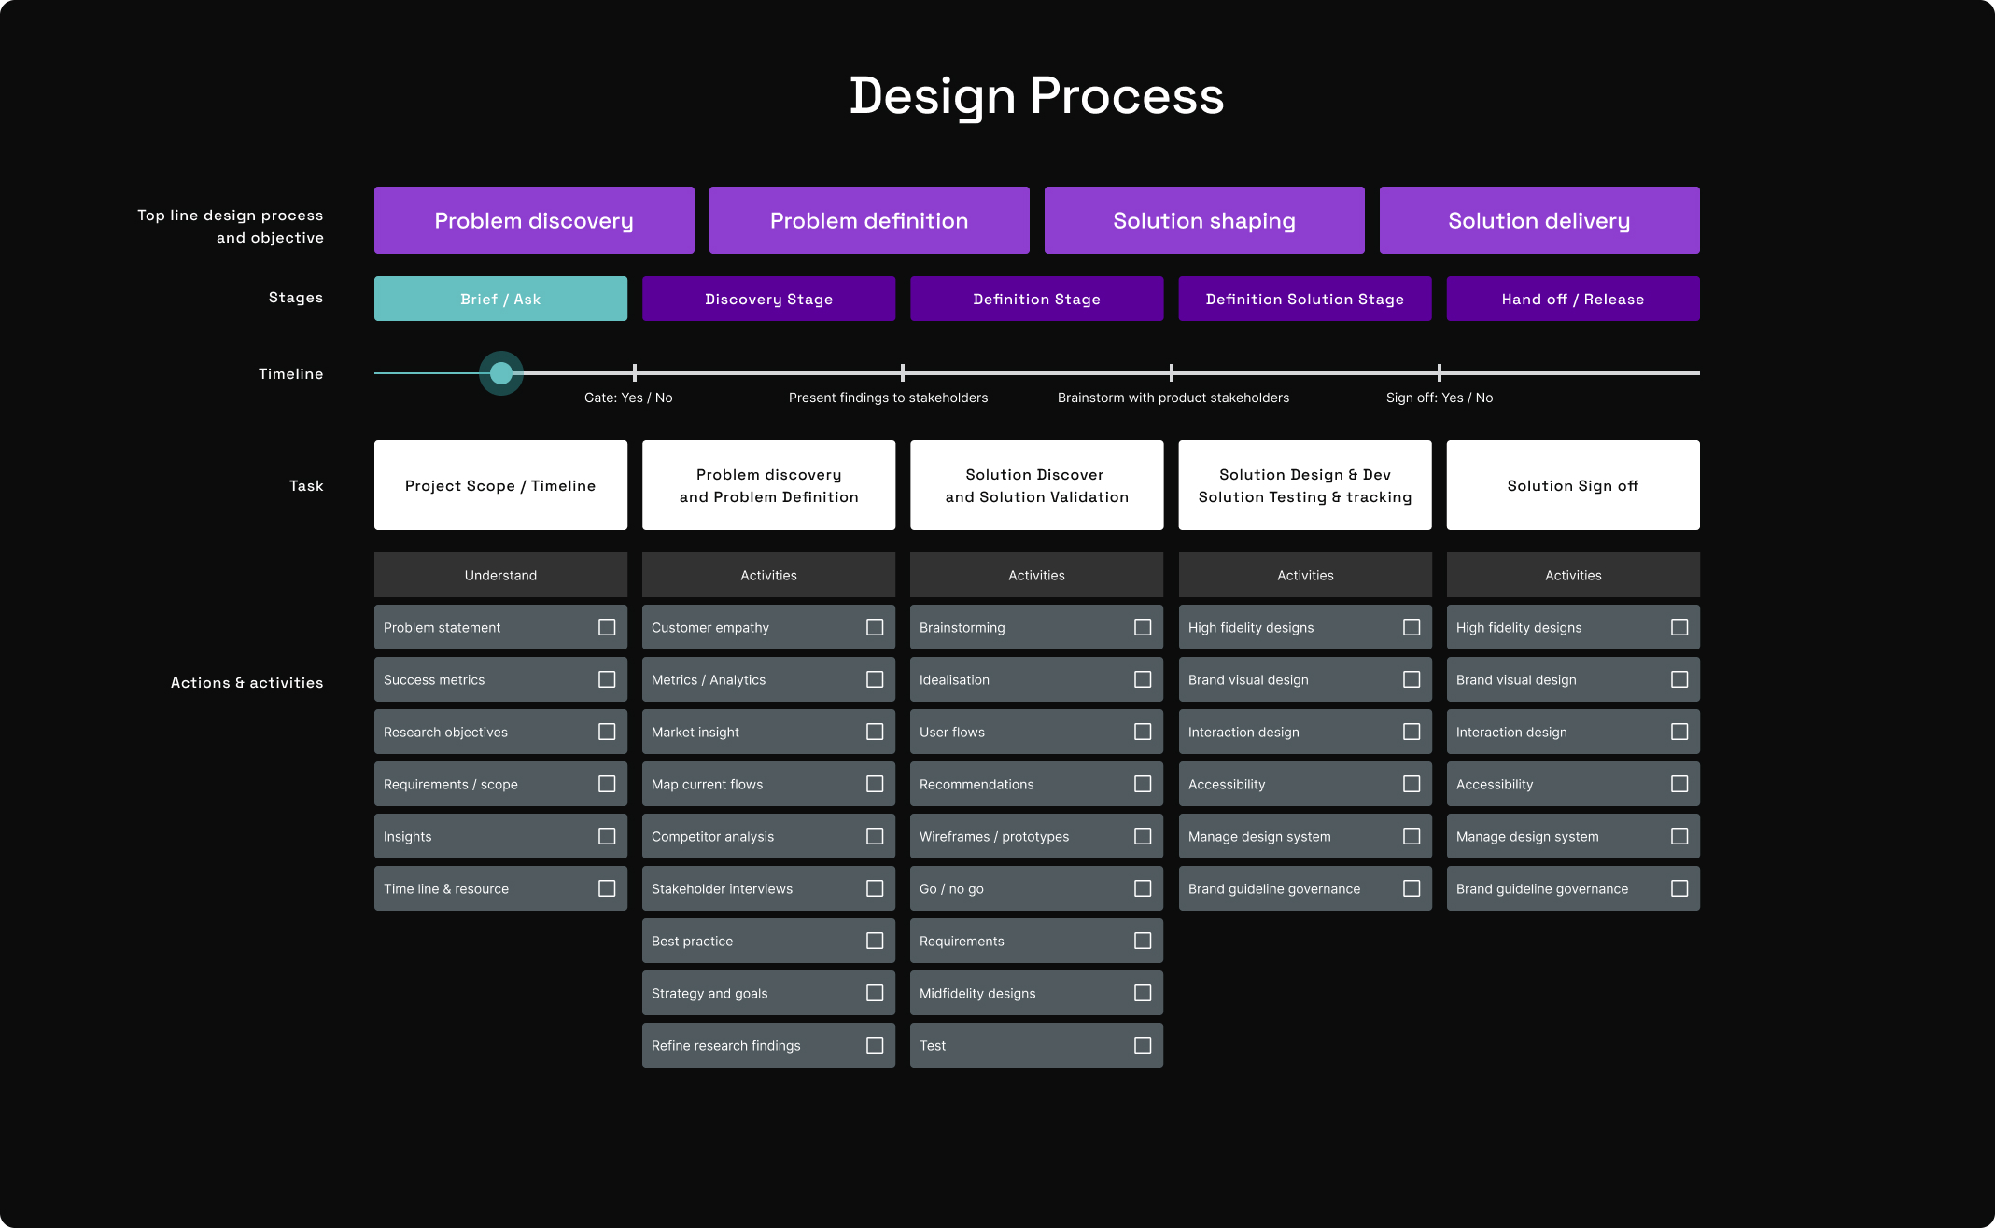Tick the Recommendations checkbox

(1143, 784)
